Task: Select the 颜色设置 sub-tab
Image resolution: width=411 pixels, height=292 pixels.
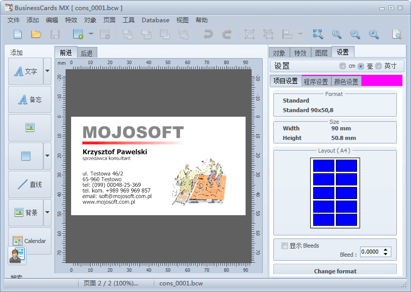Action: tap(346, 82)
